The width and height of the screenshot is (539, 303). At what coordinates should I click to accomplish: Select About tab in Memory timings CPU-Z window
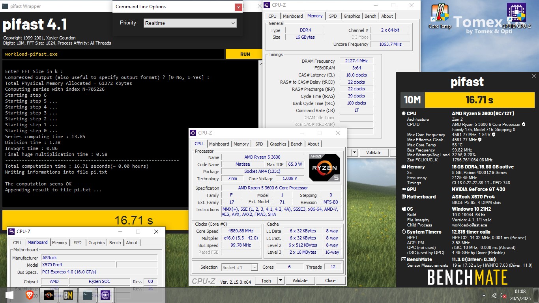(387, 16)
